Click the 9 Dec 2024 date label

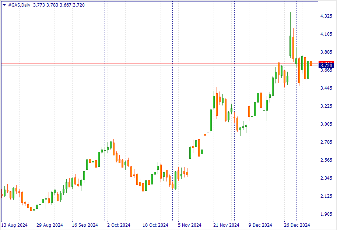[260, 225]
